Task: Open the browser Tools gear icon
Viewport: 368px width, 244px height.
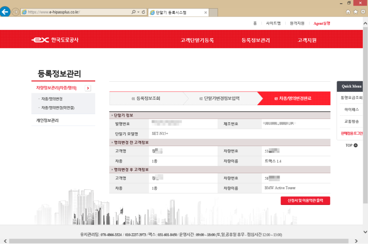Action: (x=363, y=12)
